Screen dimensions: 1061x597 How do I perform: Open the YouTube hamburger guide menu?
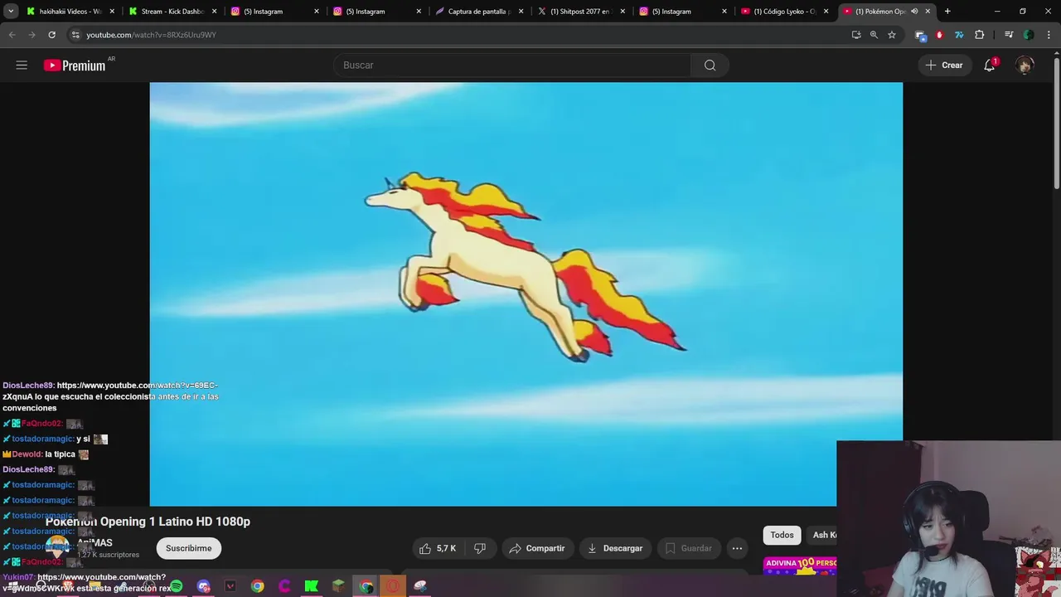pos(22,65)
